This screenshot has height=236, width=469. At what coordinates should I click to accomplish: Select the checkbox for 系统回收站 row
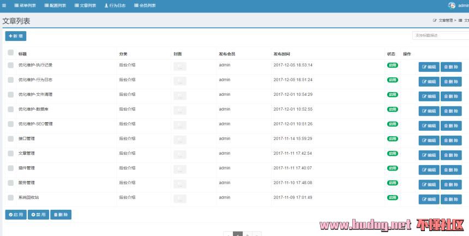click(11, 198)
